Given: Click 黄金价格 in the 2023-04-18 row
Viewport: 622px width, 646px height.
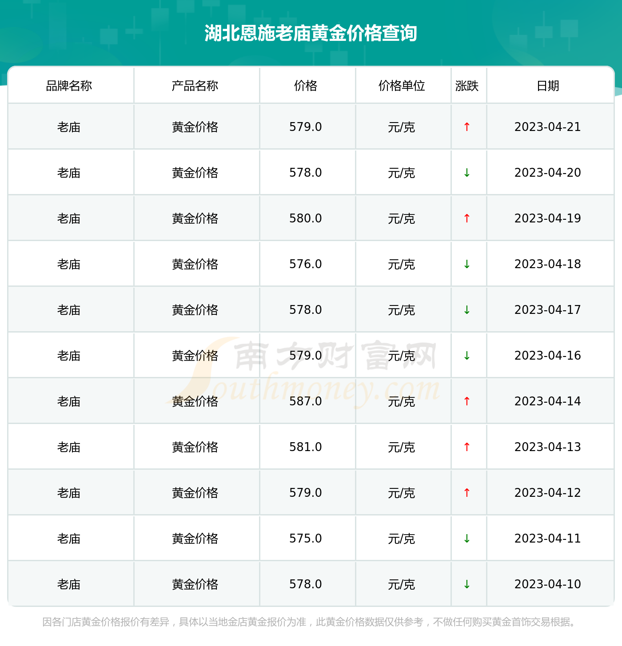Looking at the screenshot, I should pyautogui.click(x=195, y=265).
